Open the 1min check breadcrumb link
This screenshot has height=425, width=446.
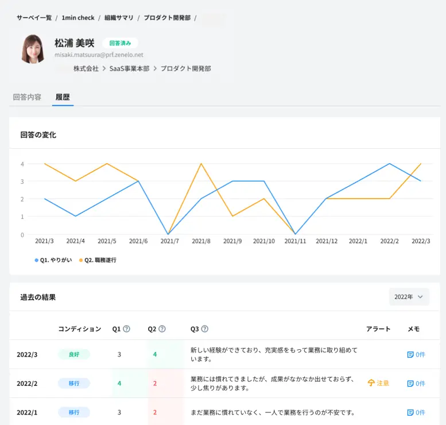click(78, 18)
